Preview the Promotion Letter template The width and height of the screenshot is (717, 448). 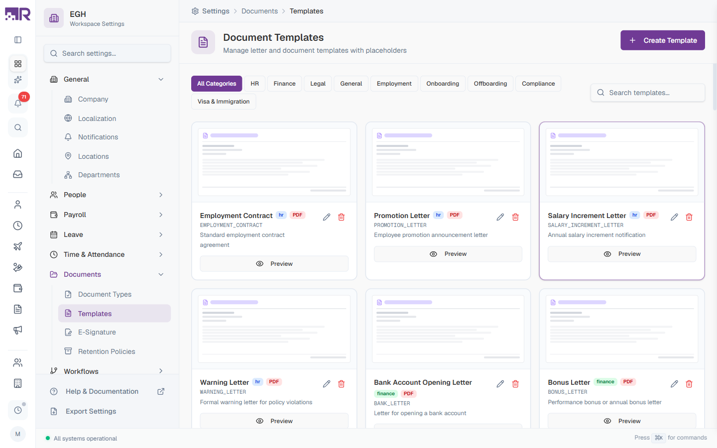448,254
